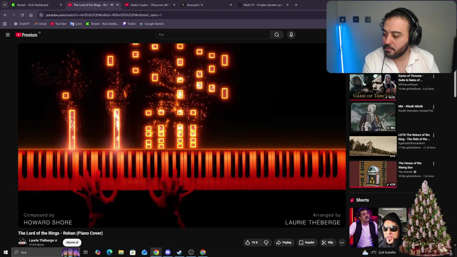Open House of the Rising Sun thumbnail
Image resolution: width=457 pixels, height=257 pixels.
pyautogui.click(x=373, y=174)
